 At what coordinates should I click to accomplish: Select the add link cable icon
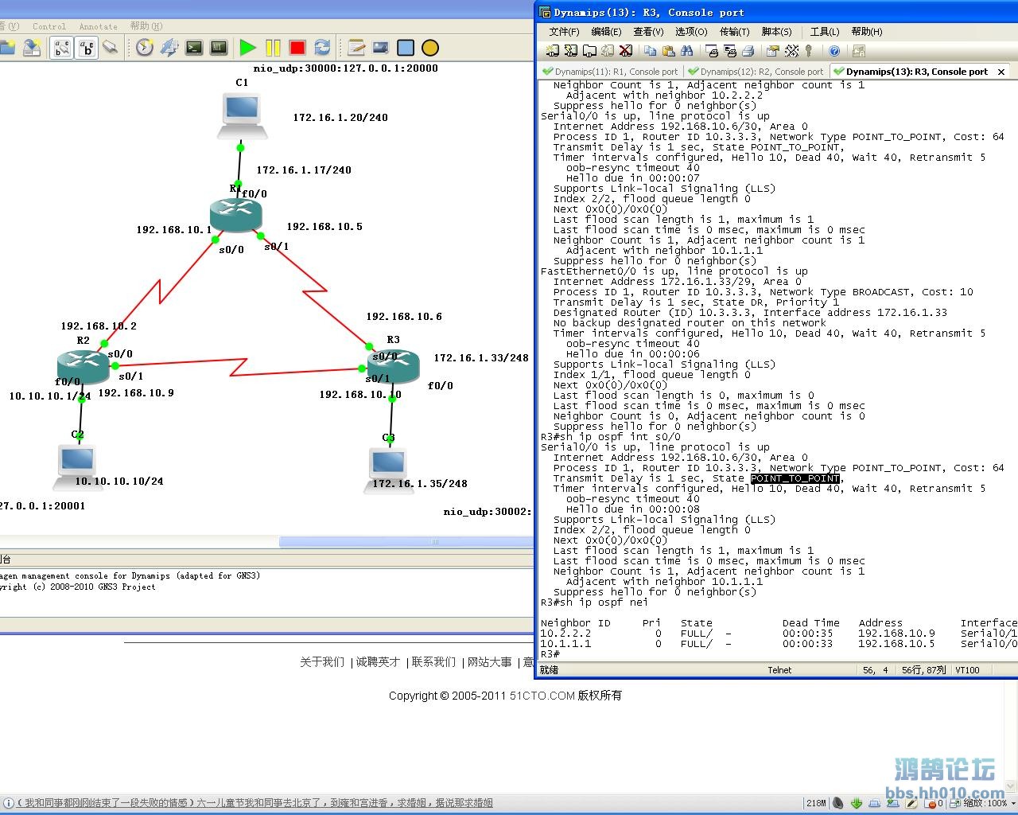(111, 49)
